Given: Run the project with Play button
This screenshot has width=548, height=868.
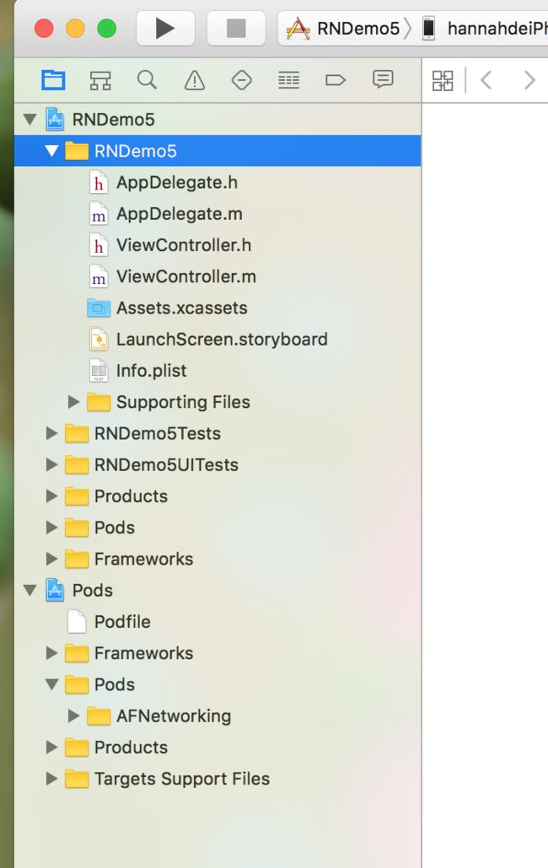Looking at the screenshot, I should pos(165,29).
